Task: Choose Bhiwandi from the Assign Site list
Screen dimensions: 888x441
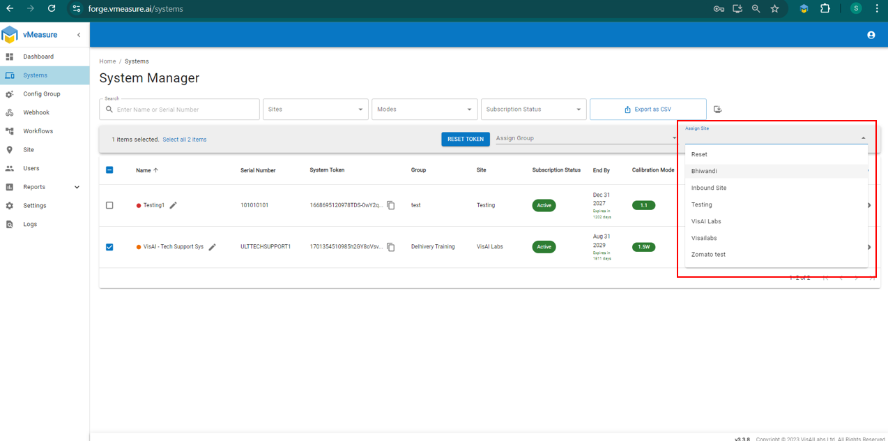Action: (704, 171)
